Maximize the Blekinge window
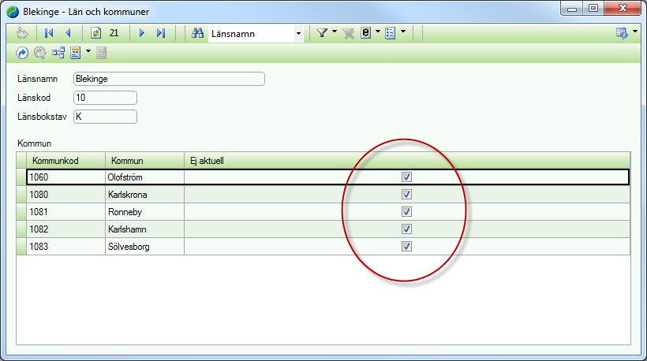The width and height of the screenshot is (647, 361). tap(593, 8)
